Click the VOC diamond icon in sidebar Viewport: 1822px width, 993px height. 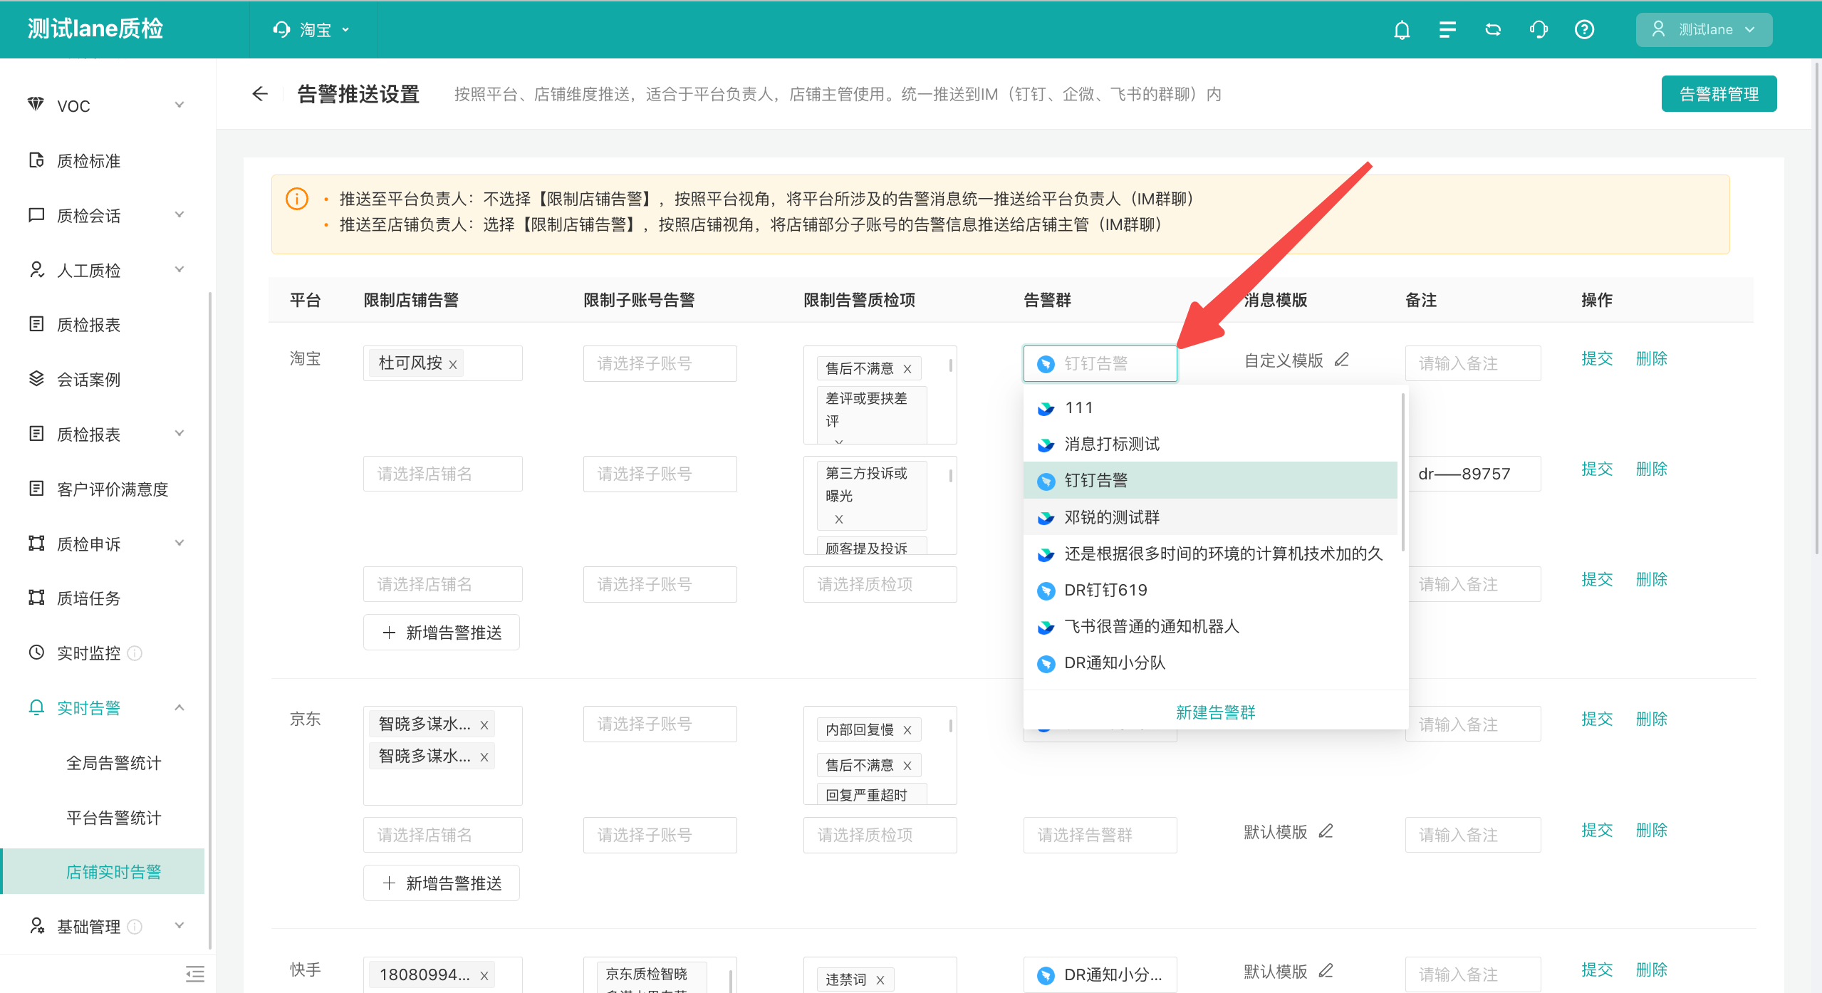[x=36, y=105]
